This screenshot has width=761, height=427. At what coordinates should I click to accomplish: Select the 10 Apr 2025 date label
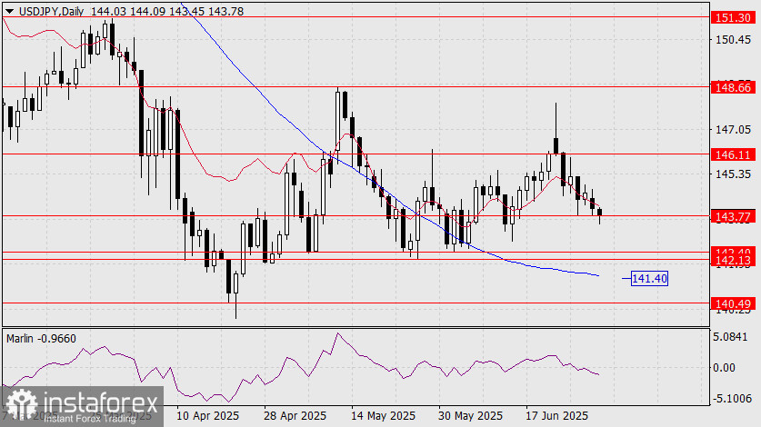tap(207, 416)
